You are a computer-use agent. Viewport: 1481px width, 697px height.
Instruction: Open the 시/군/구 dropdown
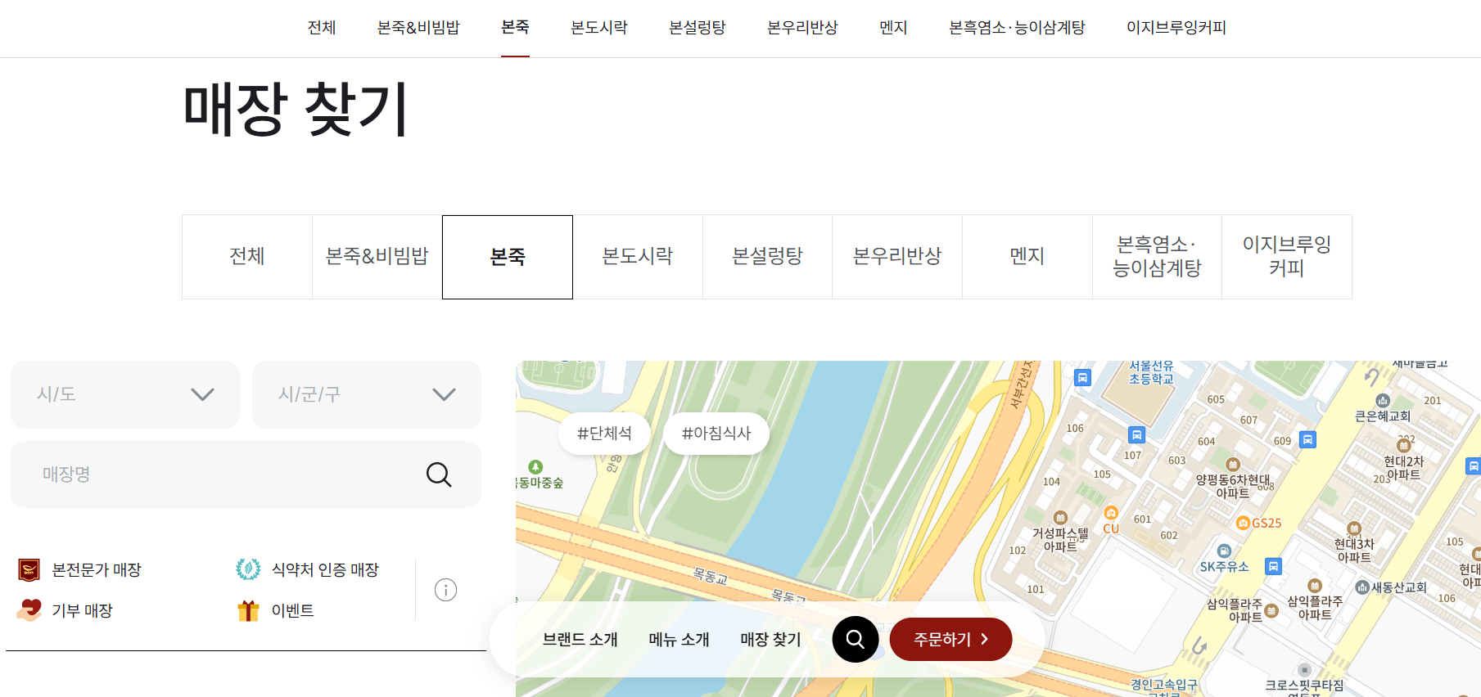click(x=367, y=394)
